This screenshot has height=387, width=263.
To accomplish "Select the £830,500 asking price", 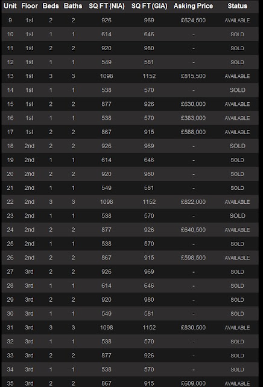I will pyautogui.click(x=193, y=328).
